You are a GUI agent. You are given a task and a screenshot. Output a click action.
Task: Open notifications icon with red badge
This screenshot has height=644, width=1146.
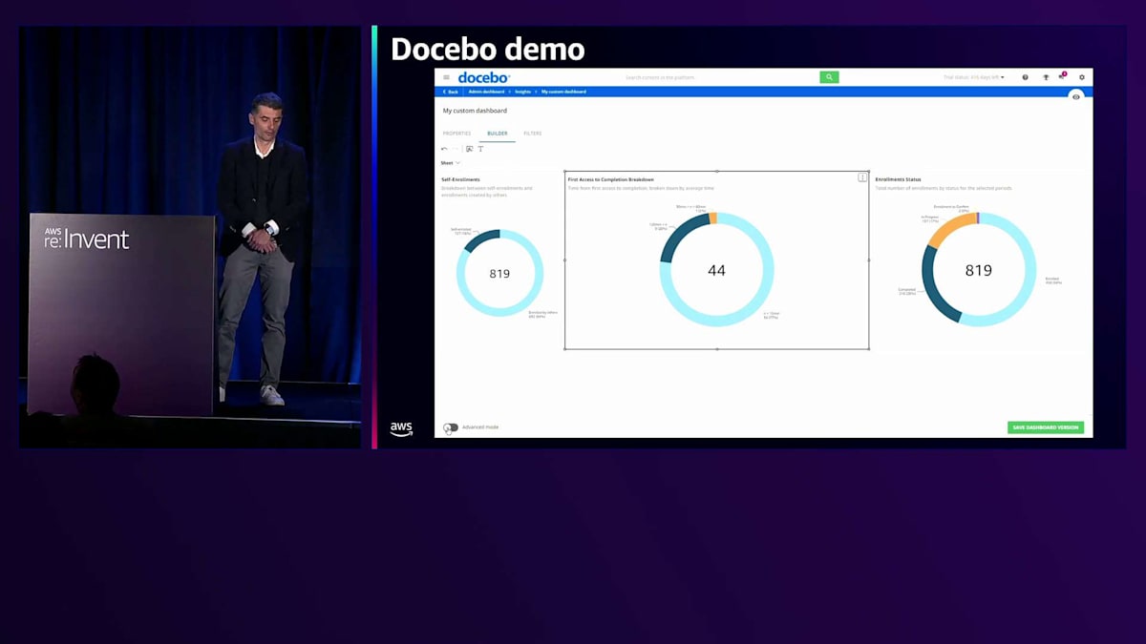click(x=1062, y=76)
